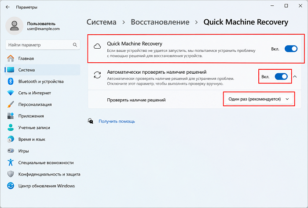Click the Конфиденциальность shield icon
308x208 pixels.
[x=11, y=174]
